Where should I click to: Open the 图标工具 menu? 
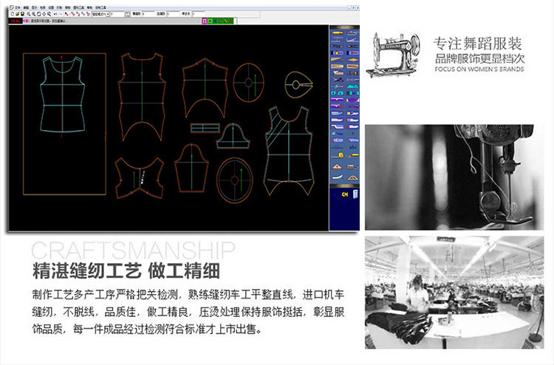click(79, 7)
